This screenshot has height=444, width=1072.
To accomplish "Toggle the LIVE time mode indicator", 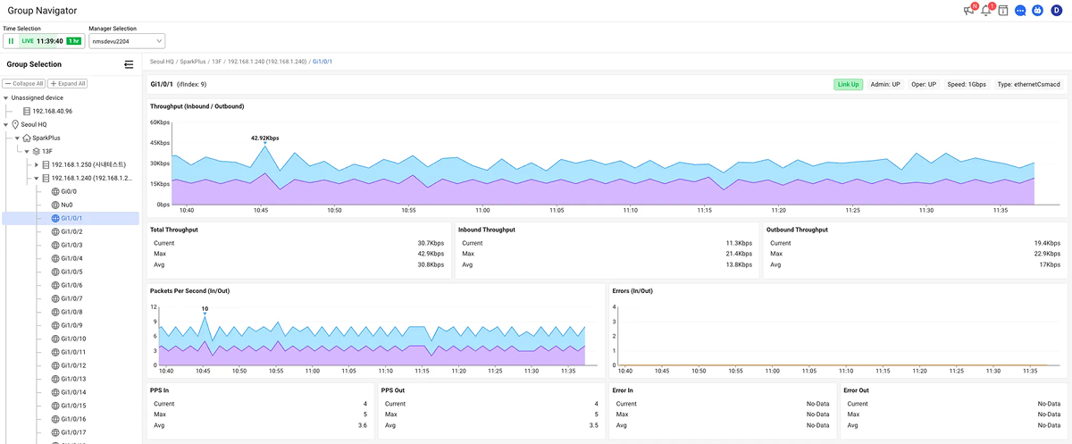I will coord(26,41).
